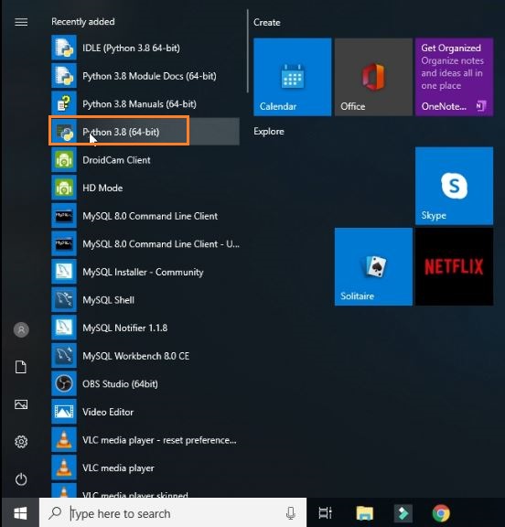Open MySQL Notifier 1.1.8 icon

(x=64, y=328)
